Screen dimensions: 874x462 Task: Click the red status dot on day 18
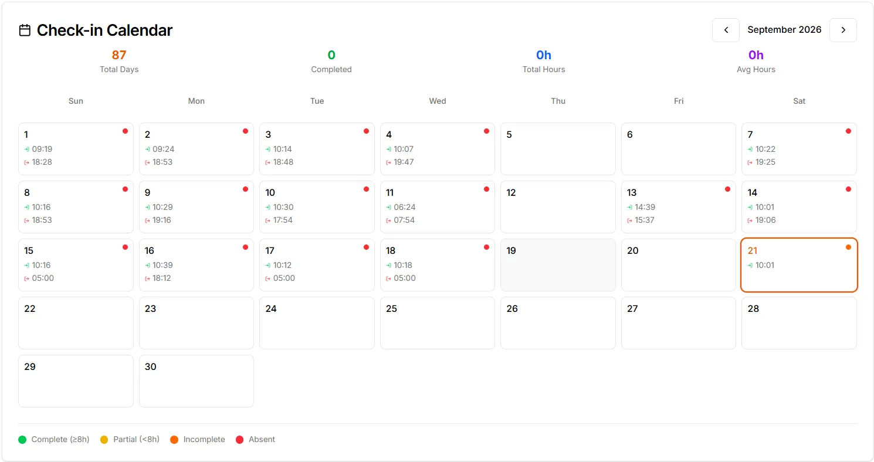[486, 247]
